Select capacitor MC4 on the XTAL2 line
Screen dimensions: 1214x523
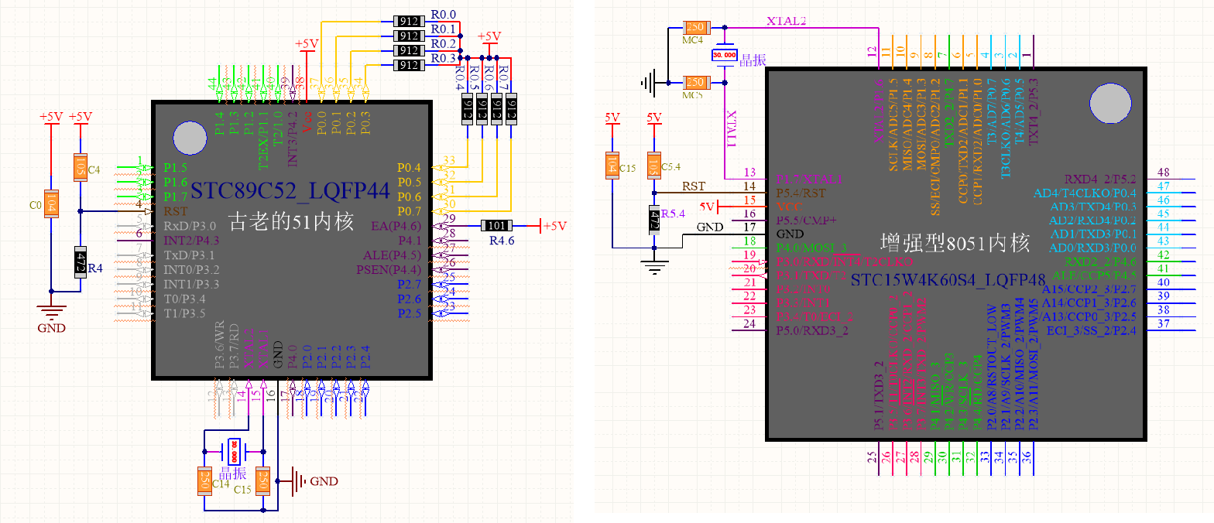(x=695, y=26)
